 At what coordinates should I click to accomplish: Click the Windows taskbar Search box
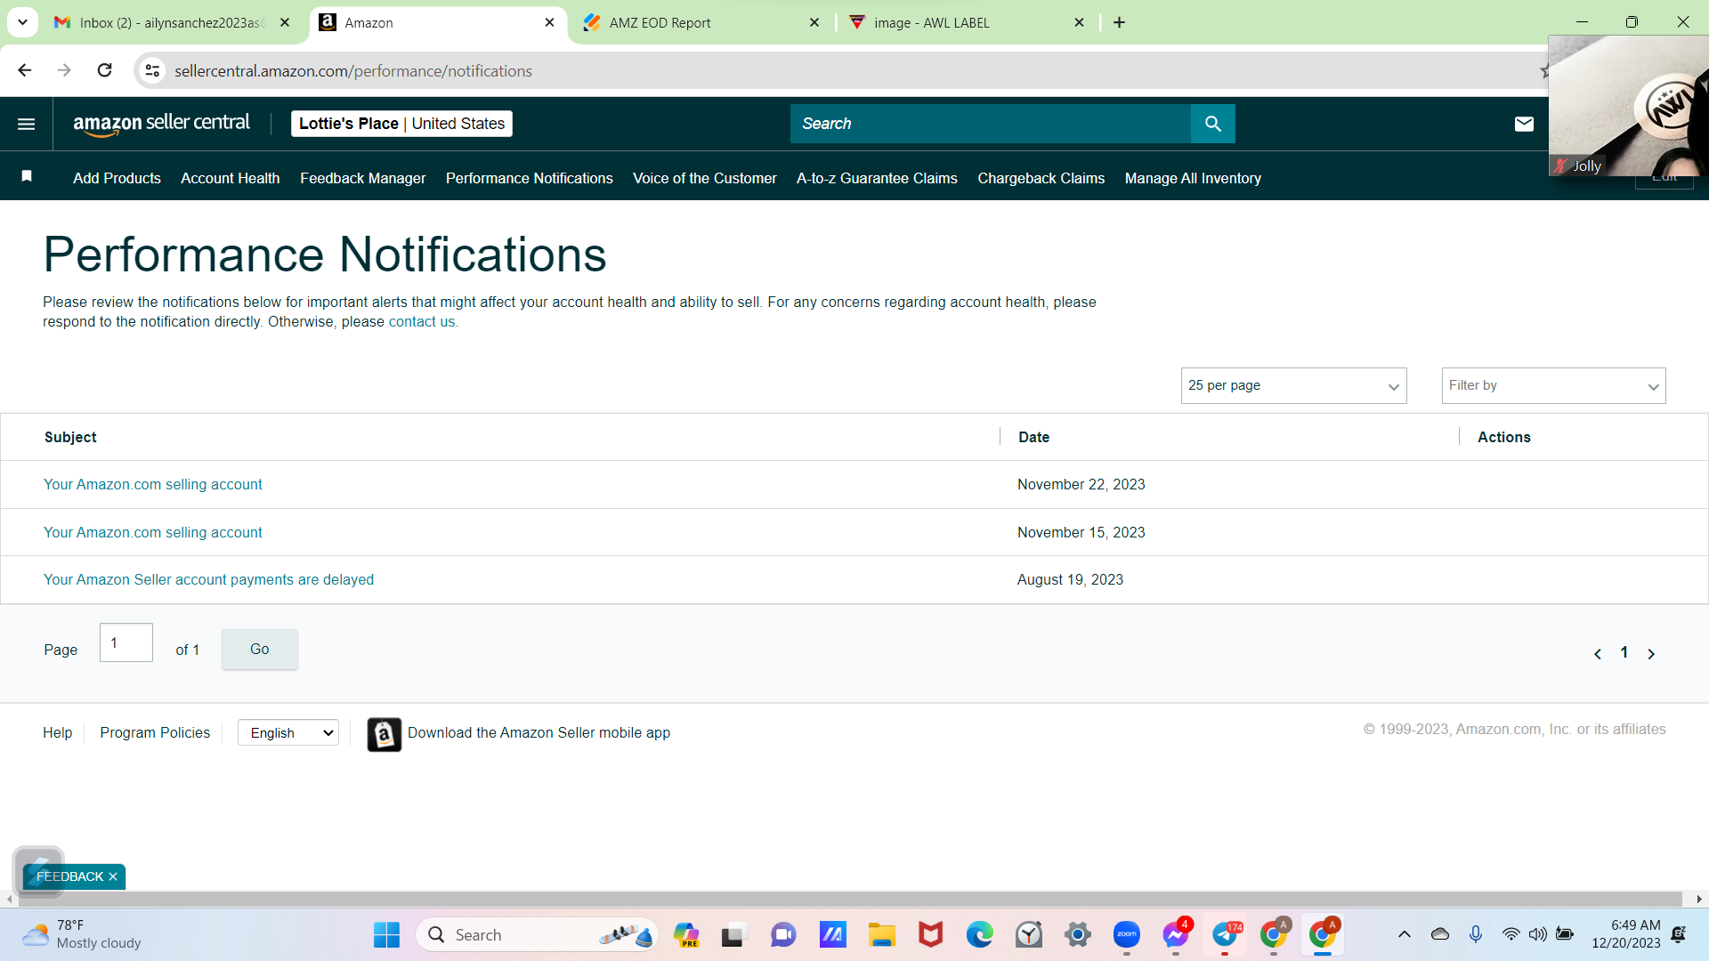click(x=537, y=935)
